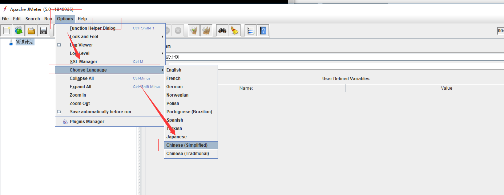This screenshot has width=504, height=195.
Task: Open the Templates toolbar icon
Action: coord(19,31)
